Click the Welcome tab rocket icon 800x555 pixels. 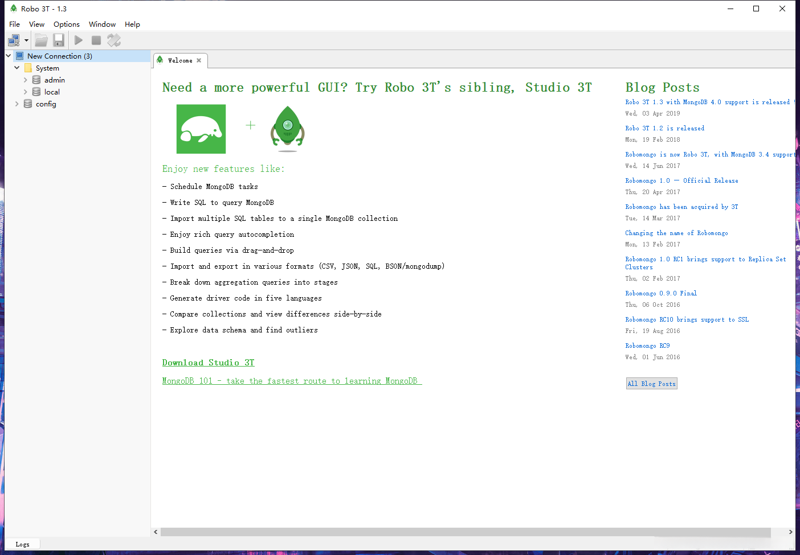click(x=160, y=60)
